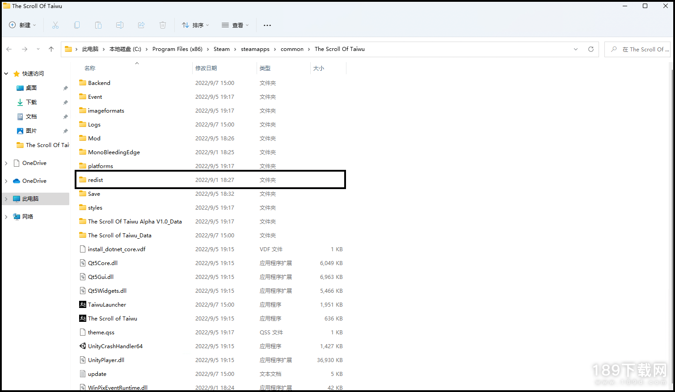Image resolution: width=675 pixels, height=392 pixels.
Task: Sort by 大小 Size column header
Action: (319, 68)
